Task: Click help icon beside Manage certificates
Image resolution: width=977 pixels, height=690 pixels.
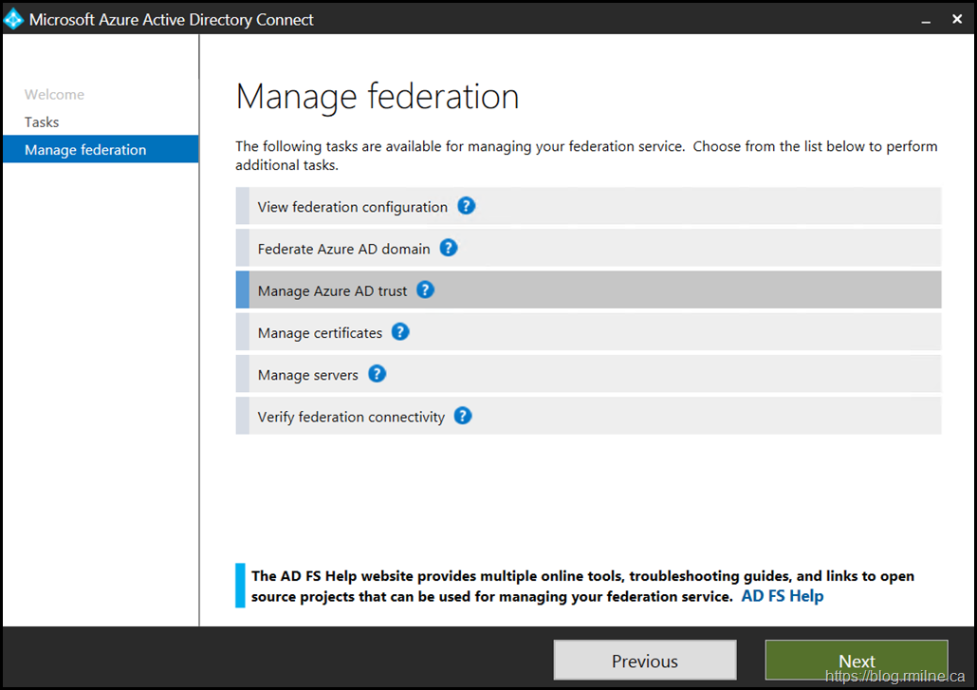Action: 400,331
